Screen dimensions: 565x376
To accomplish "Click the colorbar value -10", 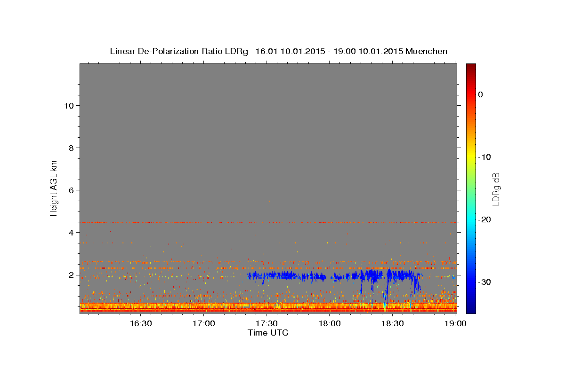I will coord(484,157).
